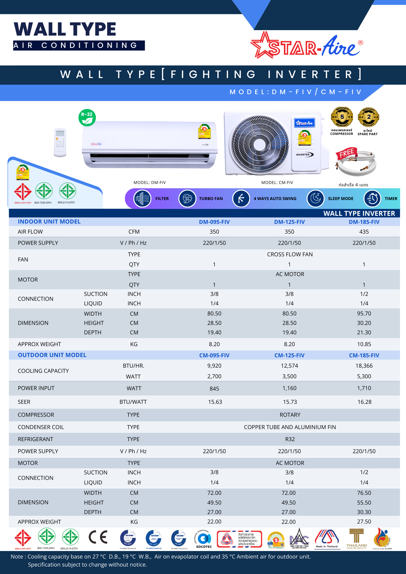Click the CM-FIV outdoor unit photo

pyautogui.click(x=276, y=142)
